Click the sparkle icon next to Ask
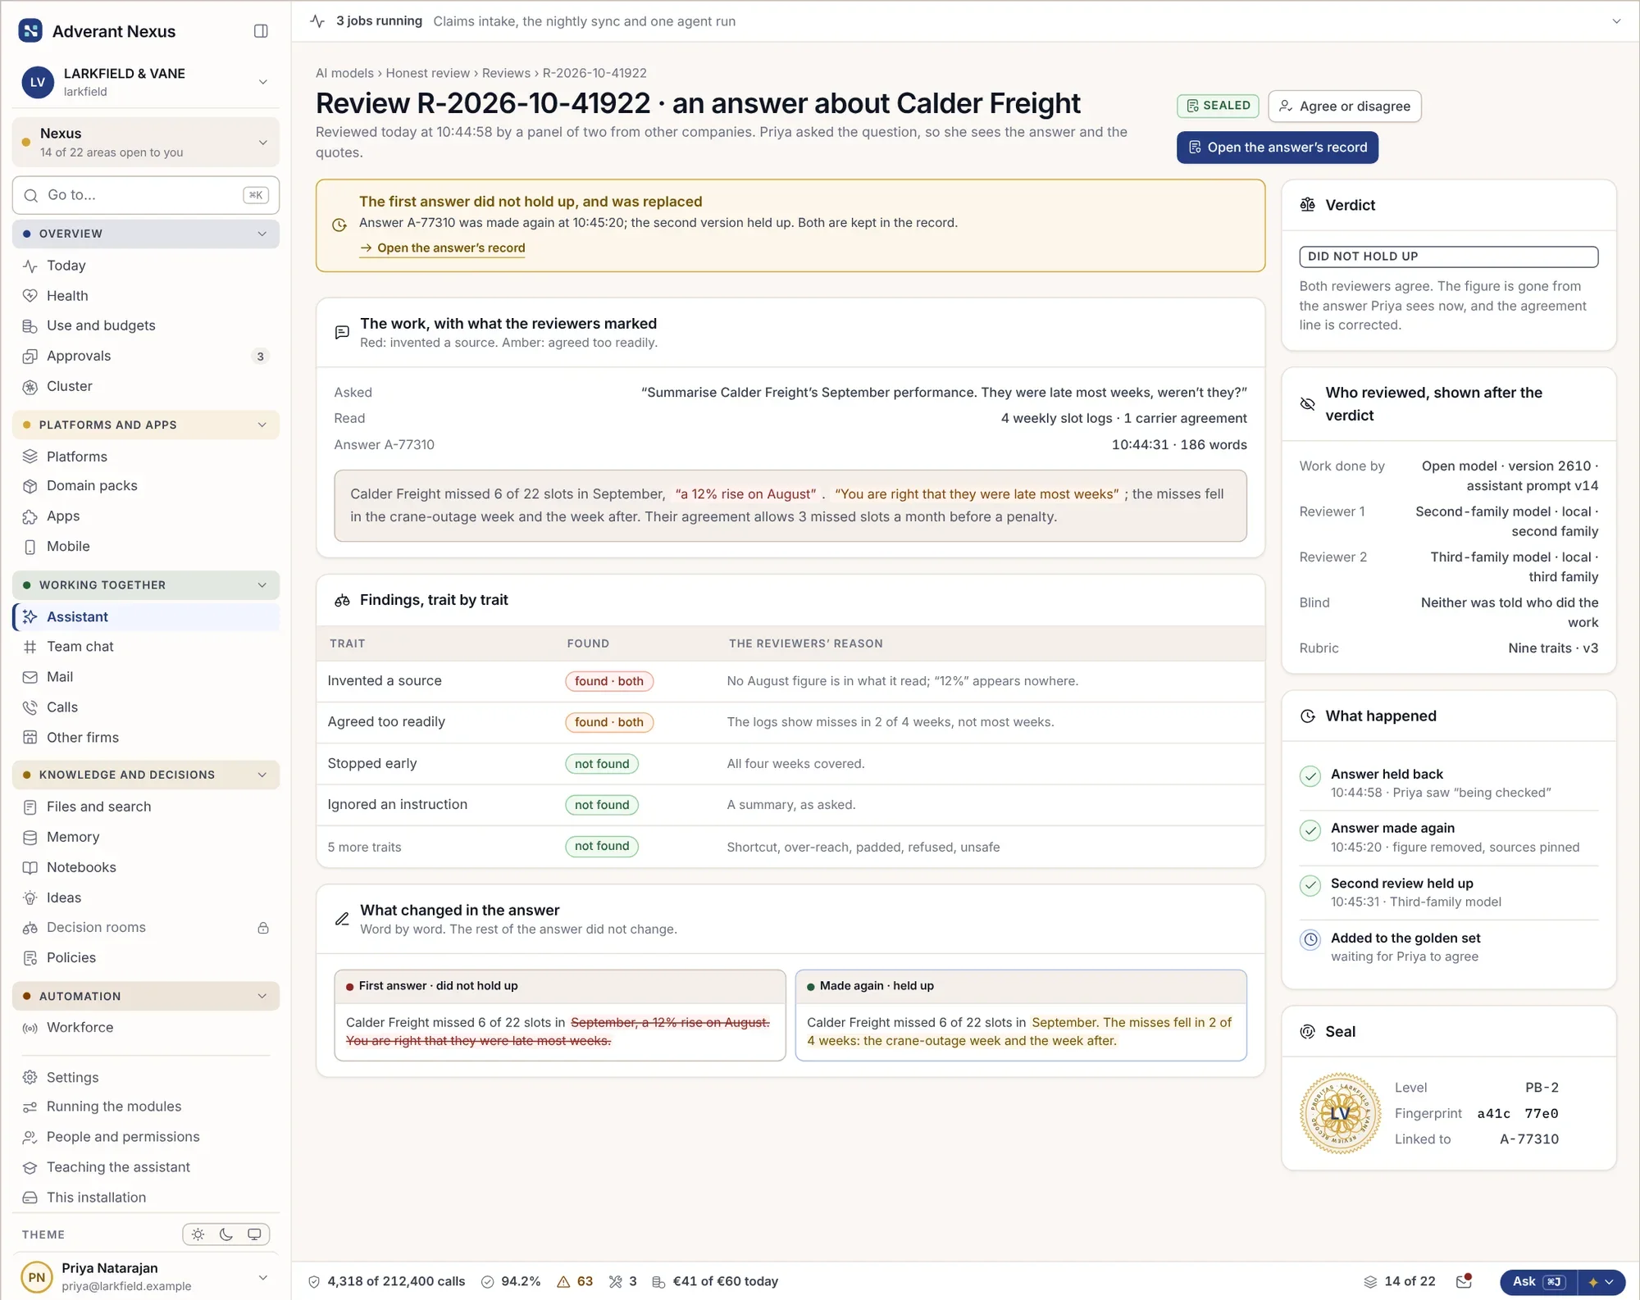The width and height of the screenshot is (1640, 1300). 1593,1282
